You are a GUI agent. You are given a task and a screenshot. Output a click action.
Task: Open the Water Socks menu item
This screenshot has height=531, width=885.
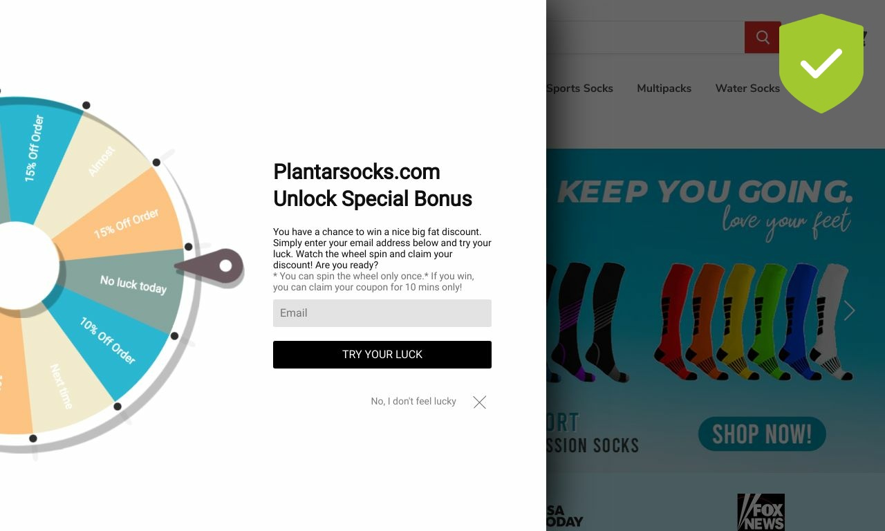coord(747,88)
